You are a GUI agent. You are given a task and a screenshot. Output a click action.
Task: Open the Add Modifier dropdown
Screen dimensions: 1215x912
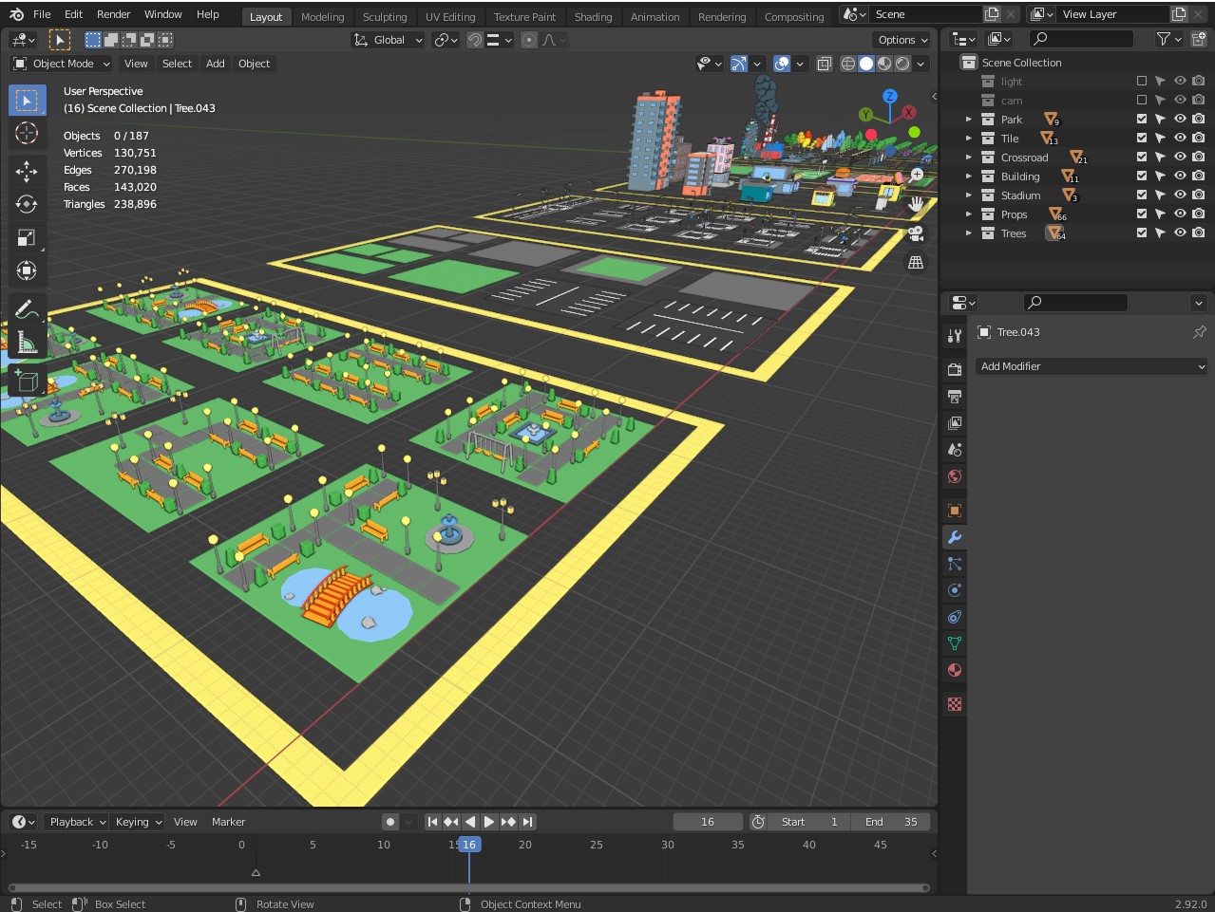(1092, 366)
